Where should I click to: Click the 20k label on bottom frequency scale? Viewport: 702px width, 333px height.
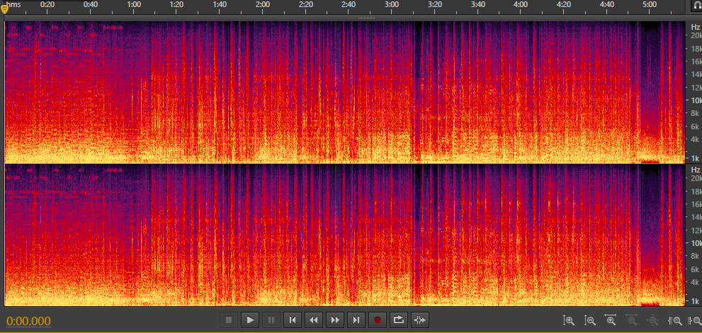pyautogui.click(x=695, y=178)
